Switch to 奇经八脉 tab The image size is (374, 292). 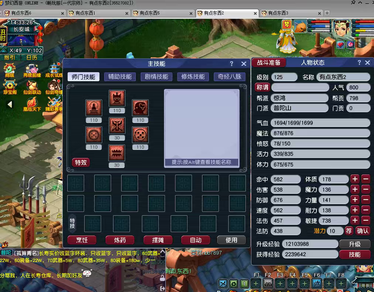(x=229, y=77)
